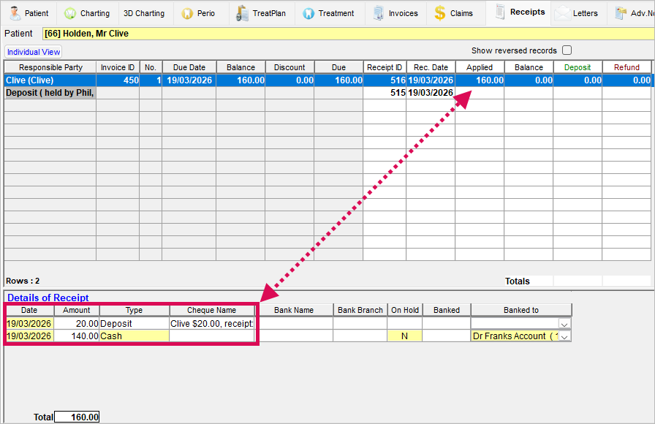Open the Perio tab icon
The image size is (655, 424).
[x=187, y=13]
